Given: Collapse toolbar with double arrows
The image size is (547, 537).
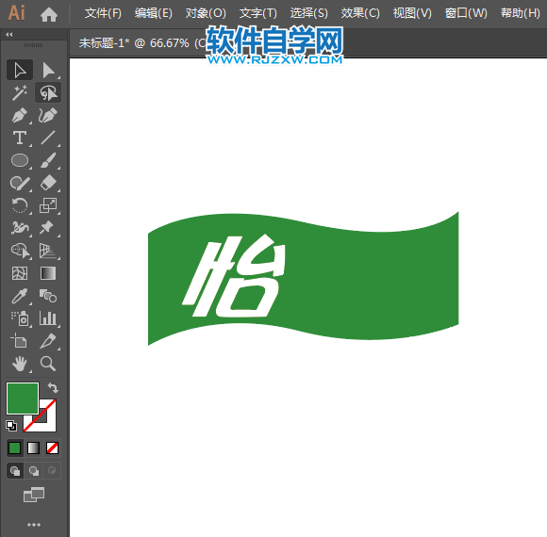Looking at the screenshot, I should click(x=9, y=35).
